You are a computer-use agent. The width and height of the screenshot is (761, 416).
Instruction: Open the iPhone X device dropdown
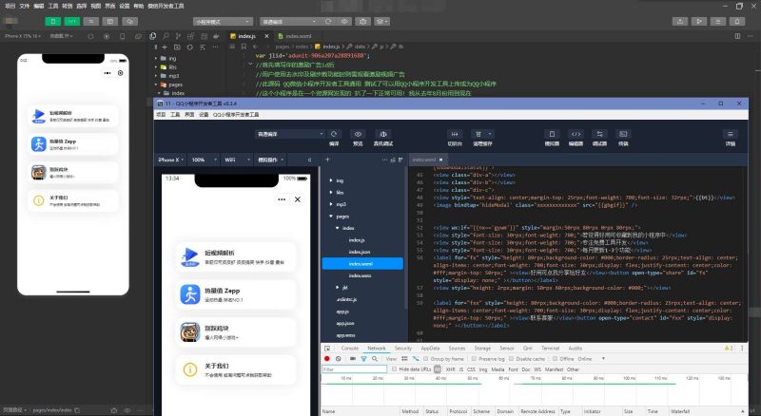[x=171, y=160]
